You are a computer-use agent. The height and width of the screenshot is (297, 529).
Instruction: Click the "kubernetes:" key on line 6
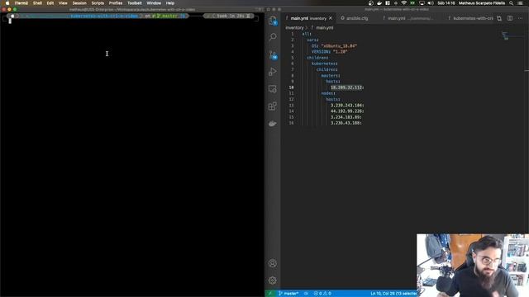pos(324,64)
